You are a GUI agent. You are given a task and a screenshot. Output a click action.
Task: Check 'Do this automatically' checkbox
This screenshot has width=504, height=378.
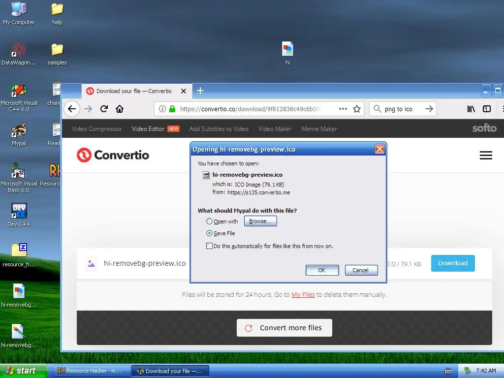coord(209,246)
